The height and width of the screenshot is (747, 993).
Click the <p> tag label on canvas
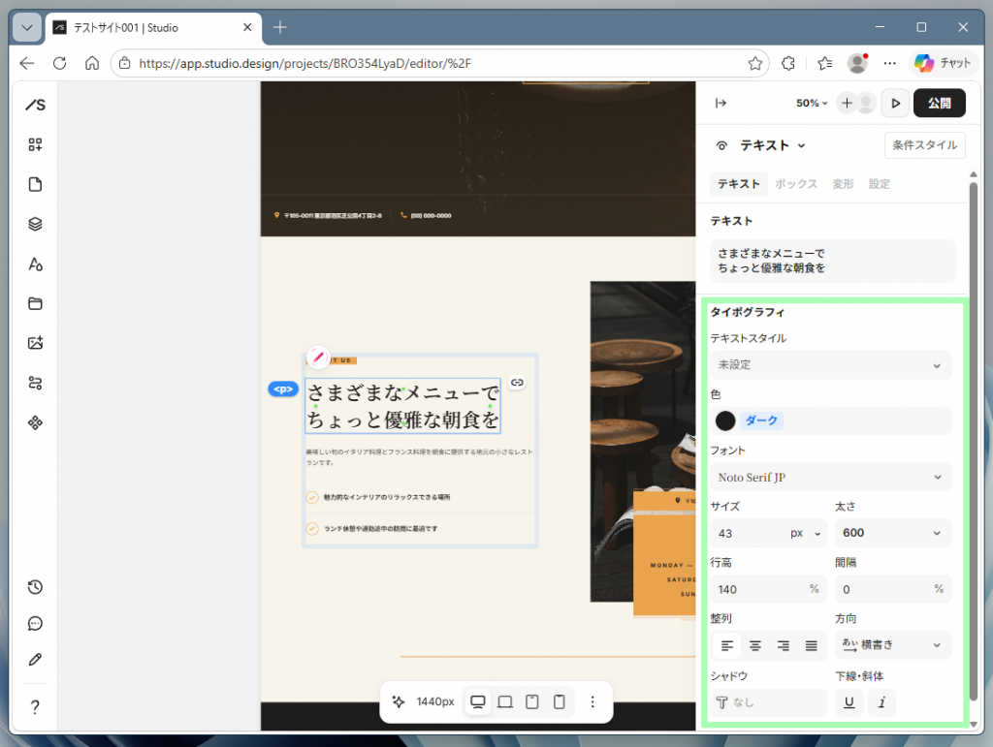(x=283, y=389)
